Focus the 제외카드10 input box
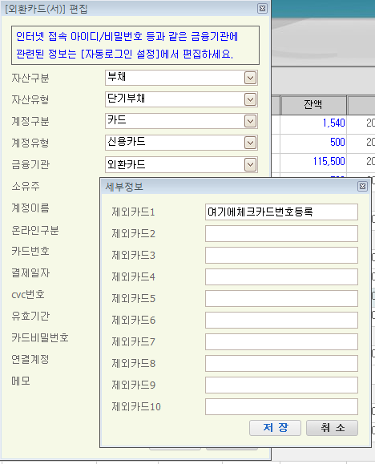375x464 pixels. (281, 406)
